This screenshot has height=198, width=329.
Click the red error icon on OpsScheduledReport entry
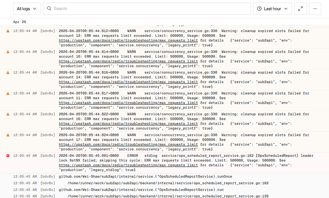[8, 156]
